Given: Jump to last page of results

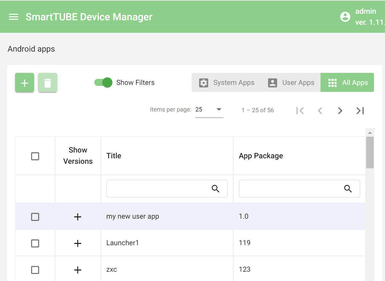Looking at the screenshot, I should [x=360, y=111].
